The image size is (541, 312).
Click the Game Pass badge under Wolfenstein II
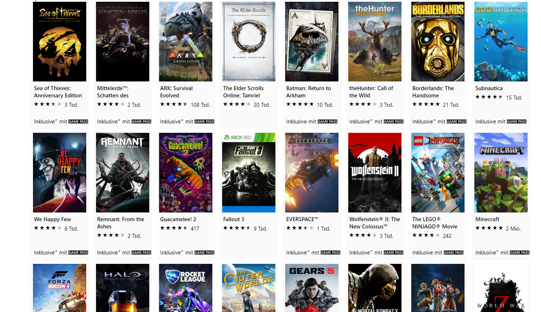(393, 252)
